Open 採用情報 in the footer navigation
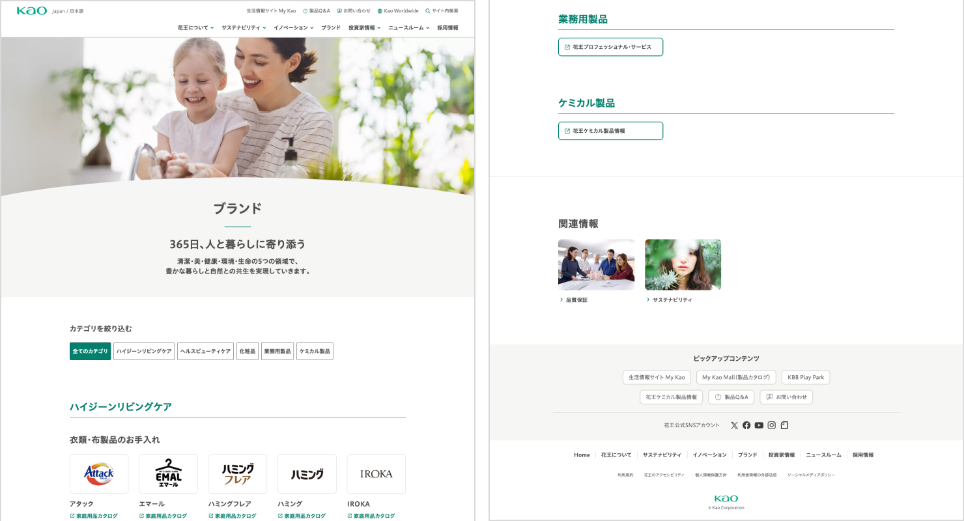 (x=863, y=455)
